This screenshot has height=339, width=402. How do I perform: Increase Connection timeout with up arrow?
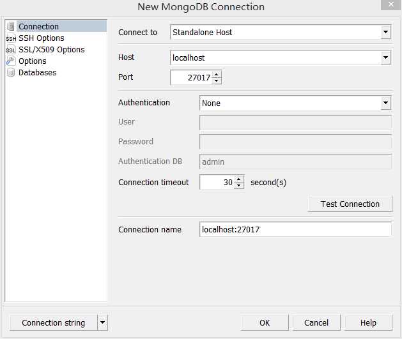coord(239,179)
